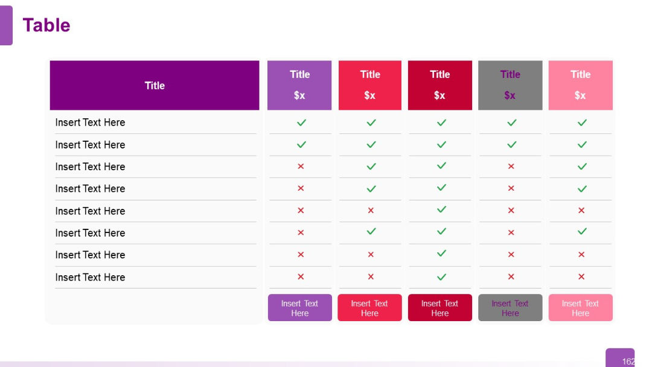Viewport: 652px width, 367px height.
Task: Click the first "Insert Text Here" row label
Action: [90, 123]
